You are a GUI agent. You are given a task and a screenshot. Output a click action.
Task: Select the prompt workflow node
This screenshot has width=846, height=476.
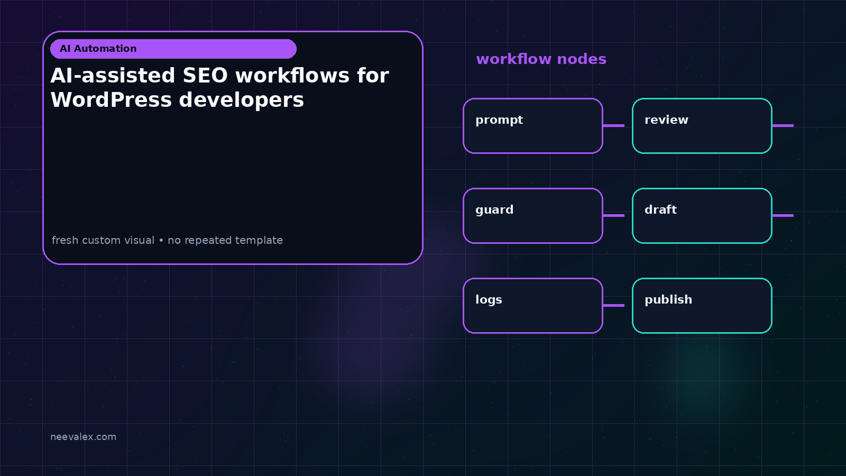point(533,126)
